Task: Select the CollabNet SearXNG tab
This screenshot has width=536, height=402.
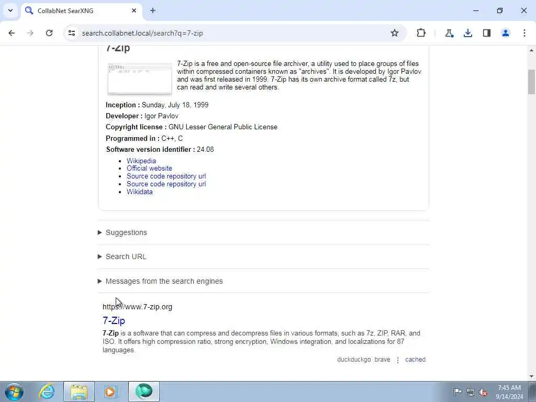Action: coord(82,11)
